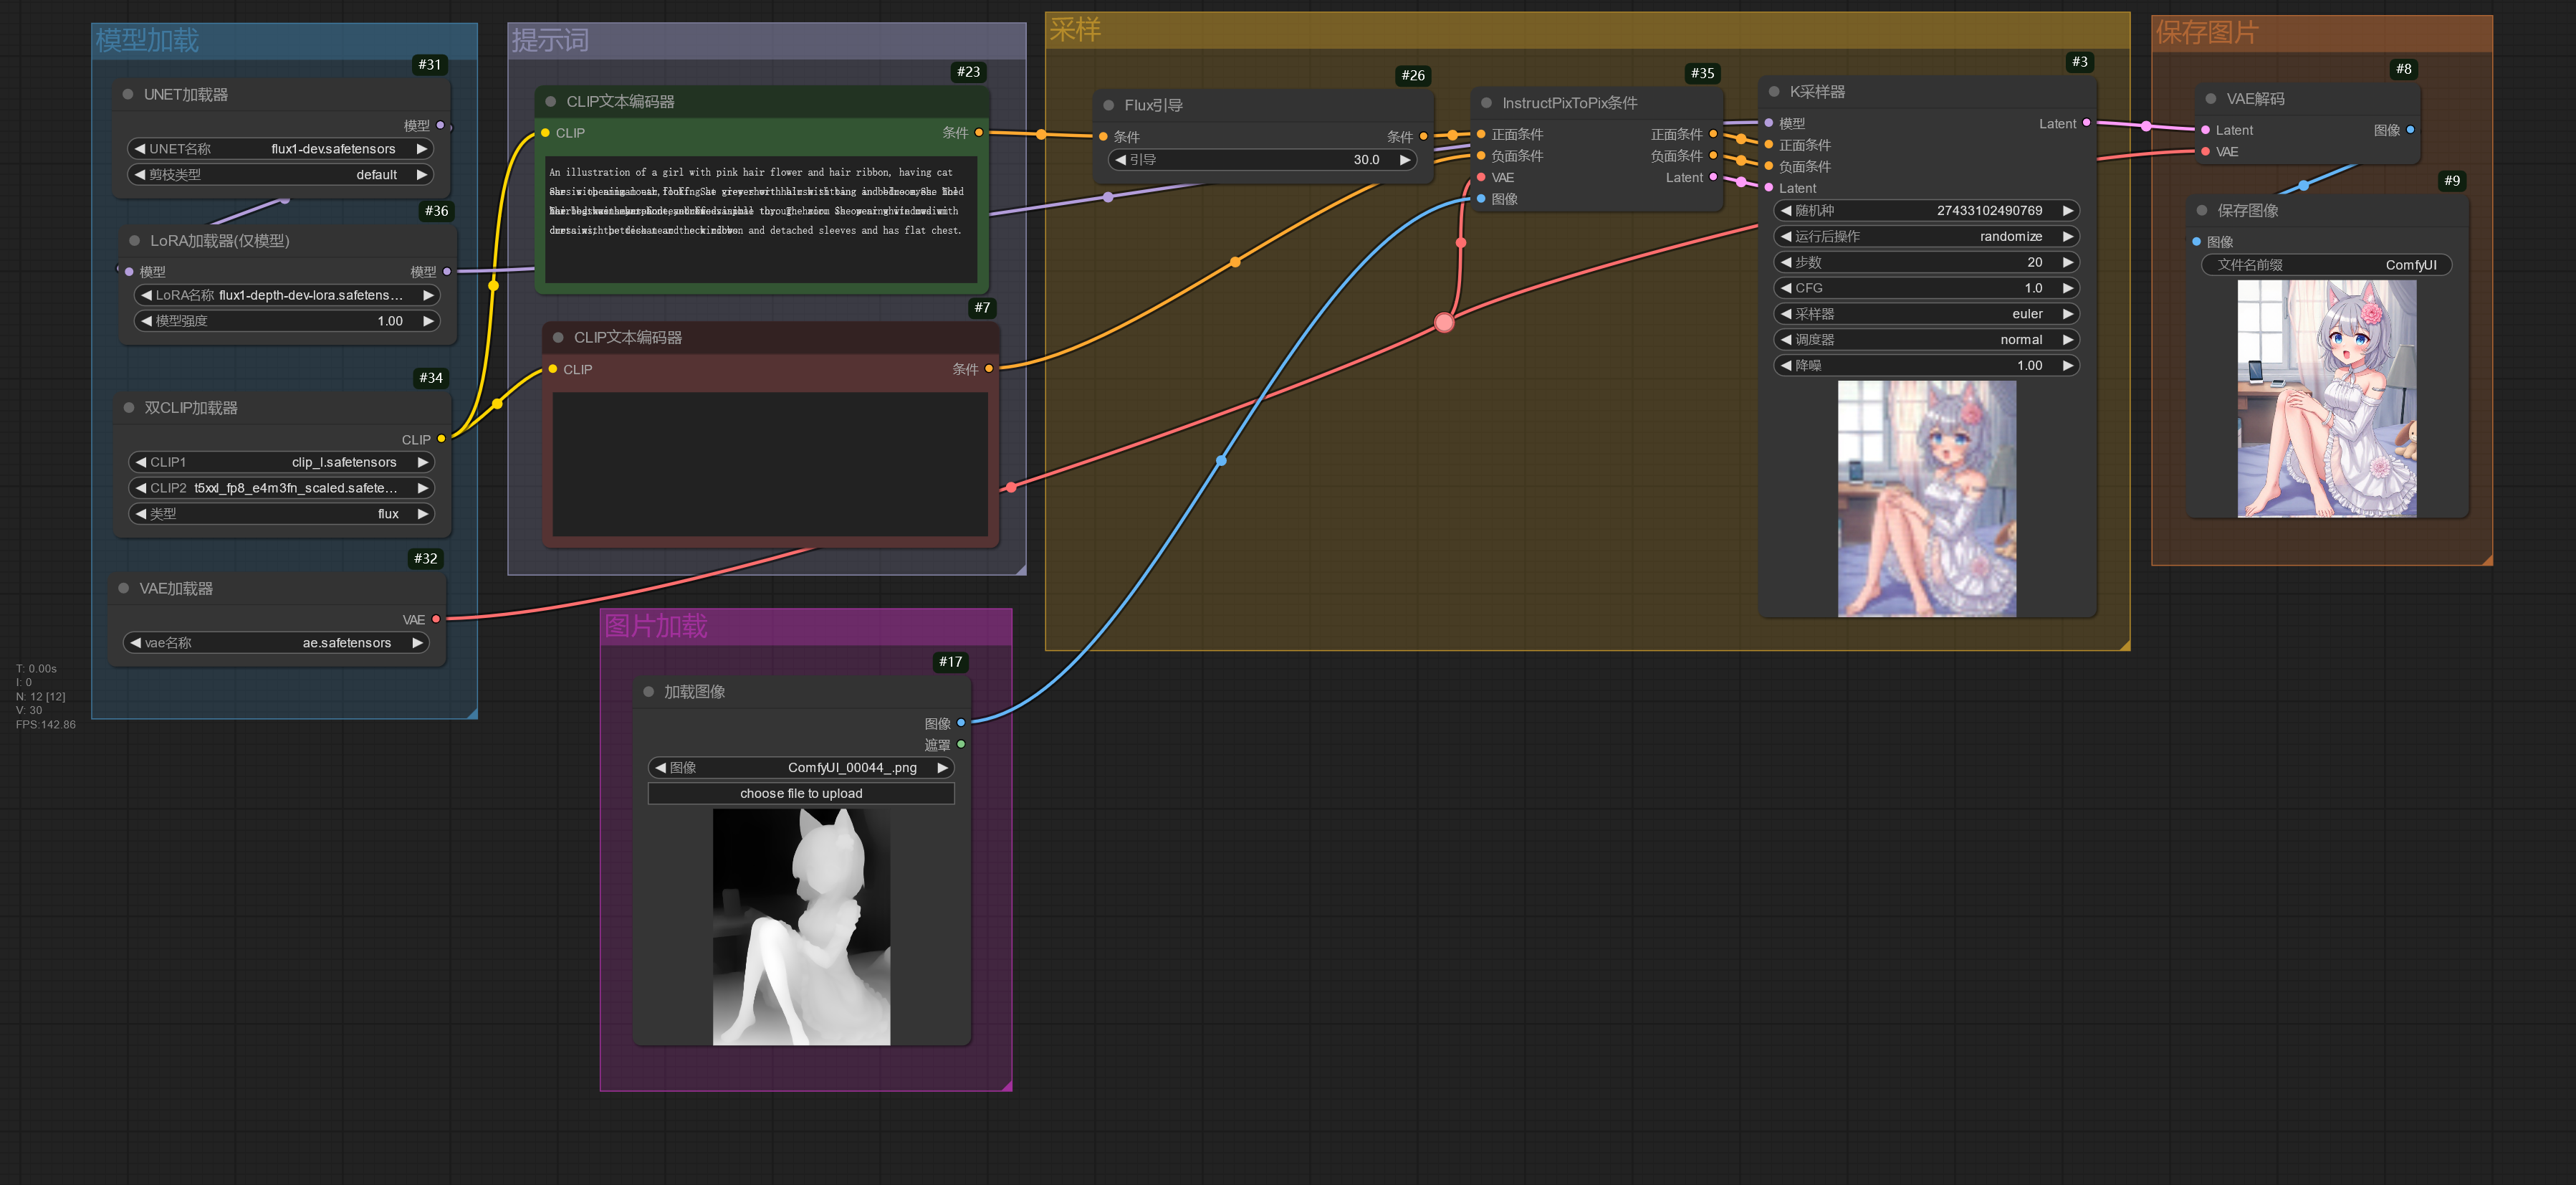
Task: Click the right arrow on the 步数 steps widget
Action: (x=2067, y=262)
